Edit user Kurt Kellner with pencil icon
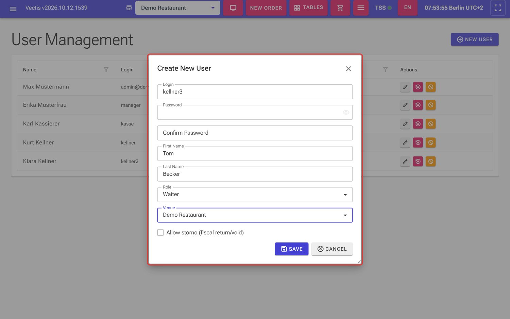The height and width of the screenshot is (319, 510). click(x=405, y=142)
